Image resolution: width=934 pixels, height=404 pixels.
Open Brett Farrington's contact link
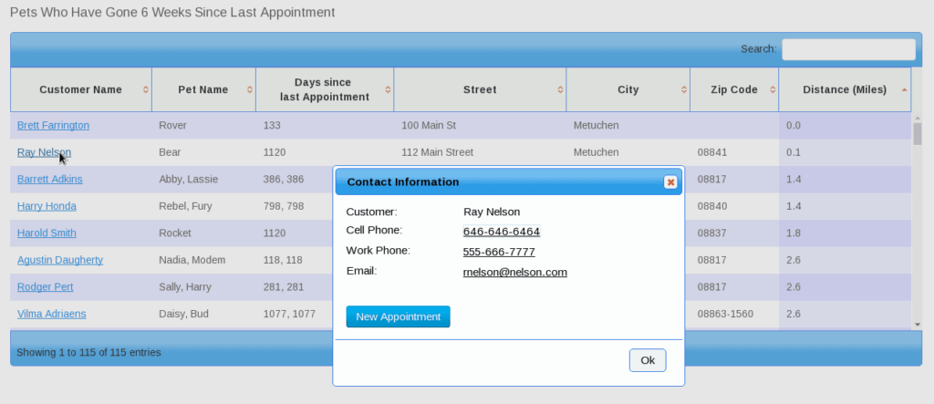pos(53,125)
